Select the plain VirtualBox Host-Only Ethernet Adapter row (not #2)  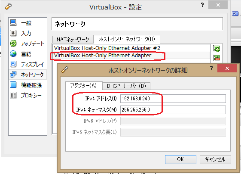(131, 55)
